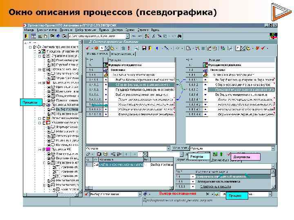Click the euro-like symbol in bottom bar
Screen dimensions: 294x220
[x=145, y=194]
